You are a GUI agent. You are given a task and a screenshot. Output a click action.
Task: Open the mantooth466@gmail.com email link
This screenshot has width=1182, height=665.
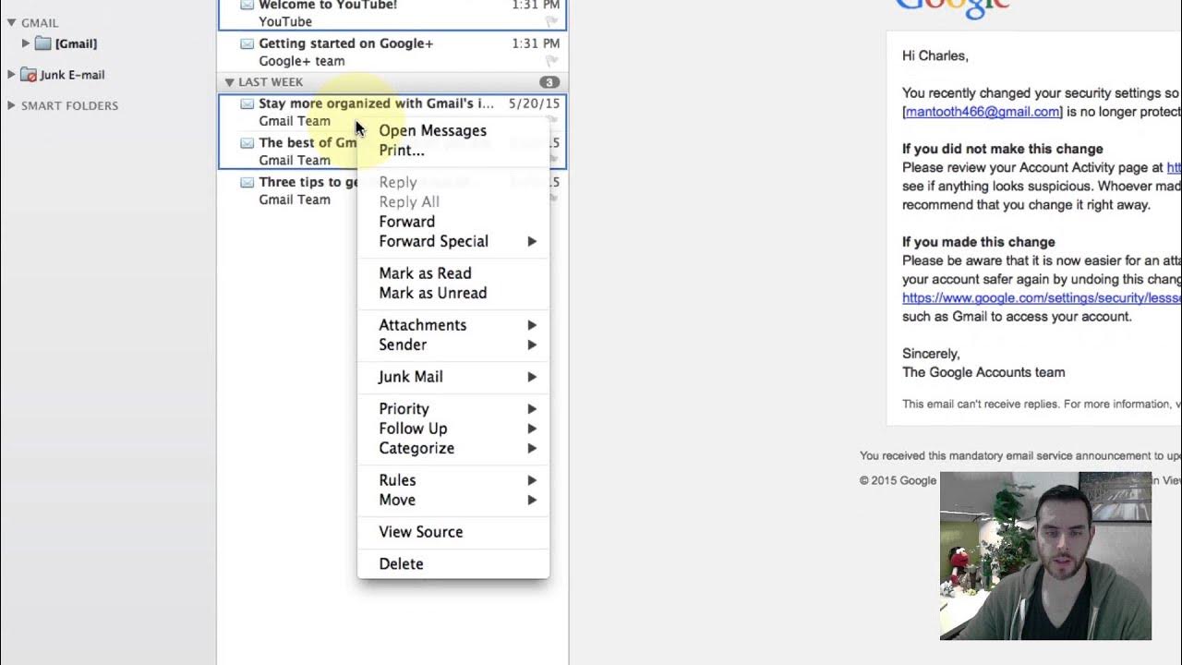982,112
